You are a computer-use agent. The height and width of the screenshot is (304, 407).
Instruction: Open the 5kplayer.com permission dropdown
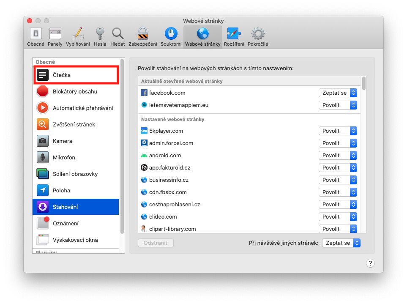click(338, 131)
